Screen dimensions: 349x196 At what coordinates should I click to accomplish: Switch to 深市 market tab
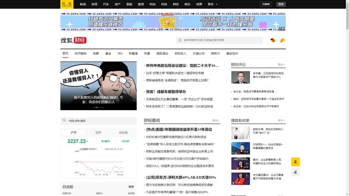[99, 132]
